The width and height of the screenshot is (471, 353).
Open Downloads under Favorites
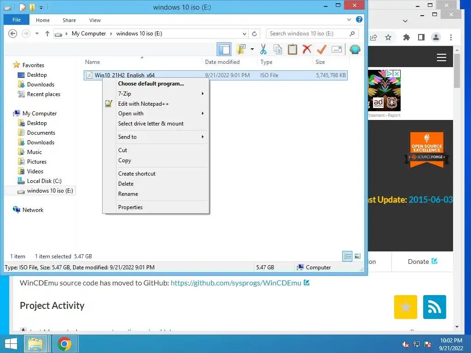[x=36, y=85]
